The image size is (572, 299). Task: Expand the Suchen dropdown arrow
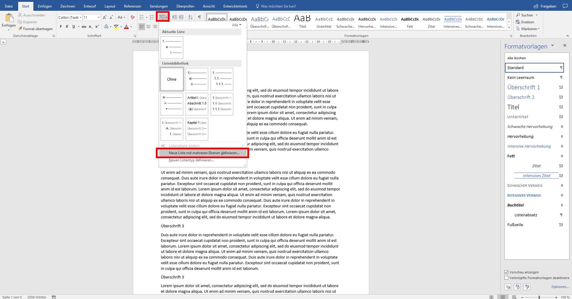537,15
